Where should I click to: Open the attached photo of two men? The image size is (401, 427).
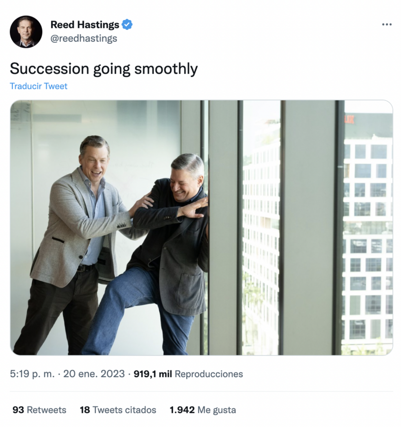201,228
